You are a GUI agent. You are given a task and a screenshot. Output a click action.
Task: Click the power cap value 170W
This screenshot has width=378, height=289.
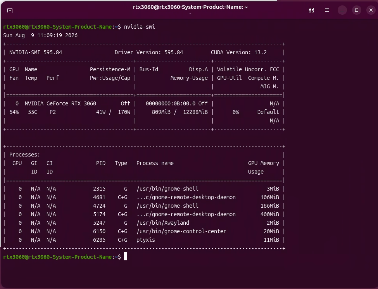pos(124,112)
